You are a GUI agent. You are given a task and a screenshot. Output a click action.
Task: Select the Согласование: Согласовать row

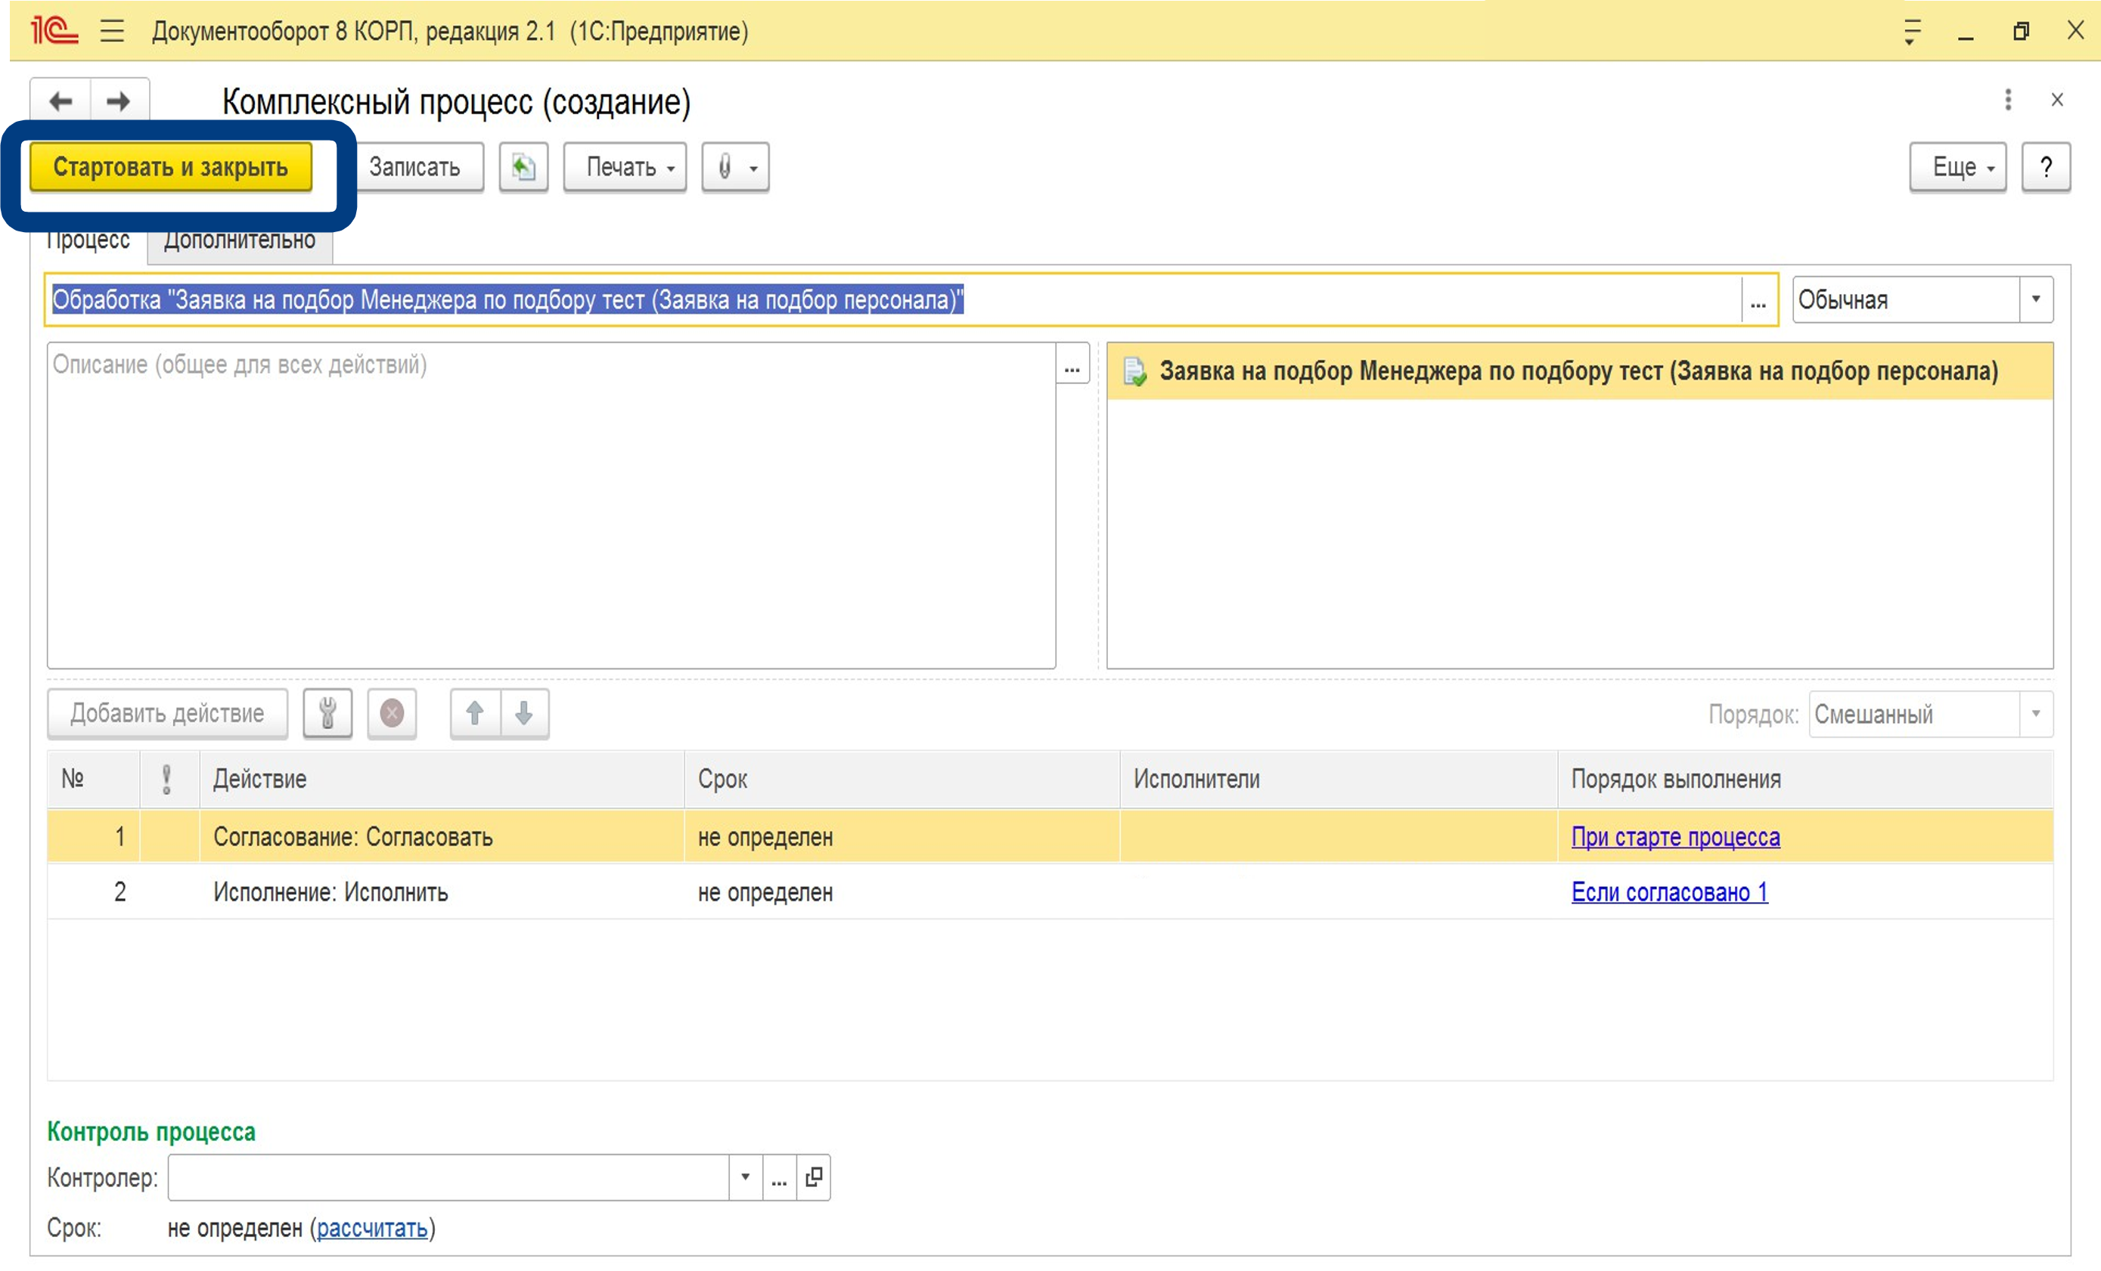click(x=1050, y=837)
